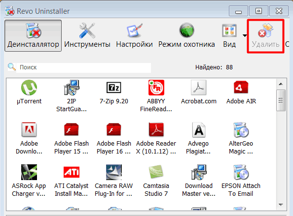Select the Adobe Flash Player 15 icon
This screenshot has width=293, height=216.
[x=72, y=129]
